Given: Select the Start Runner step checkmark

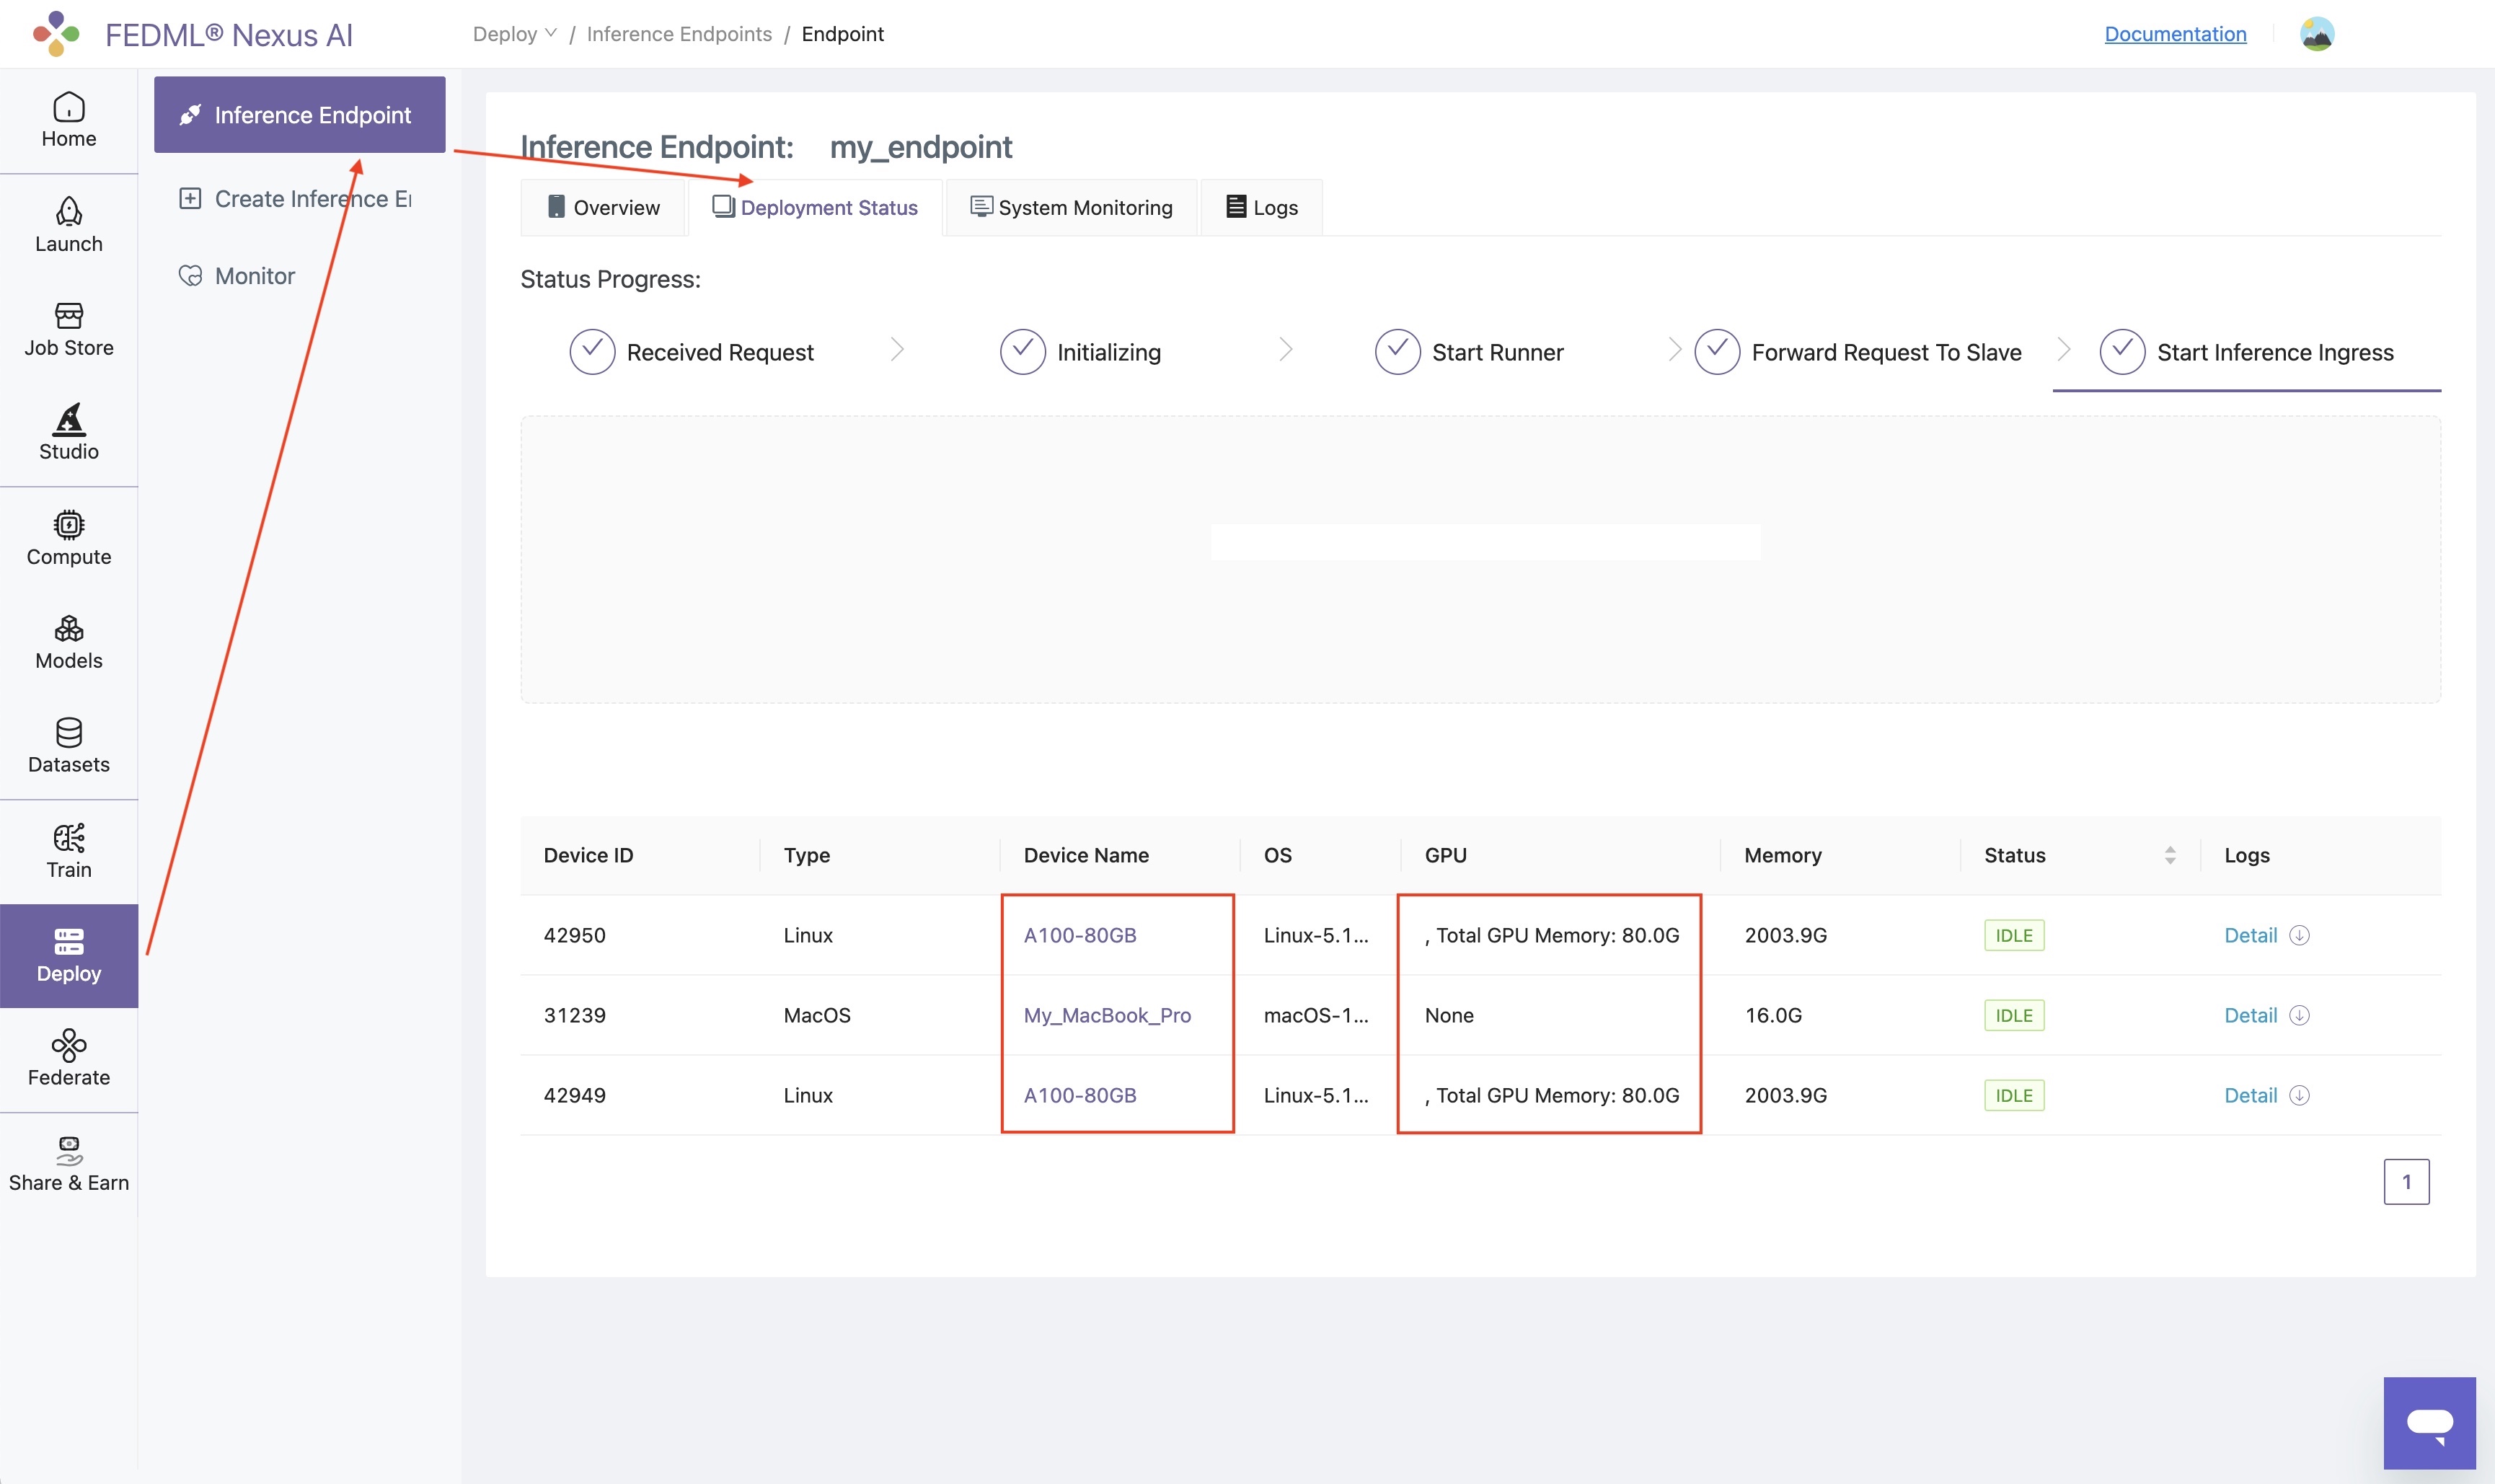Looking at the screenshot, I should coord(1397,352).
